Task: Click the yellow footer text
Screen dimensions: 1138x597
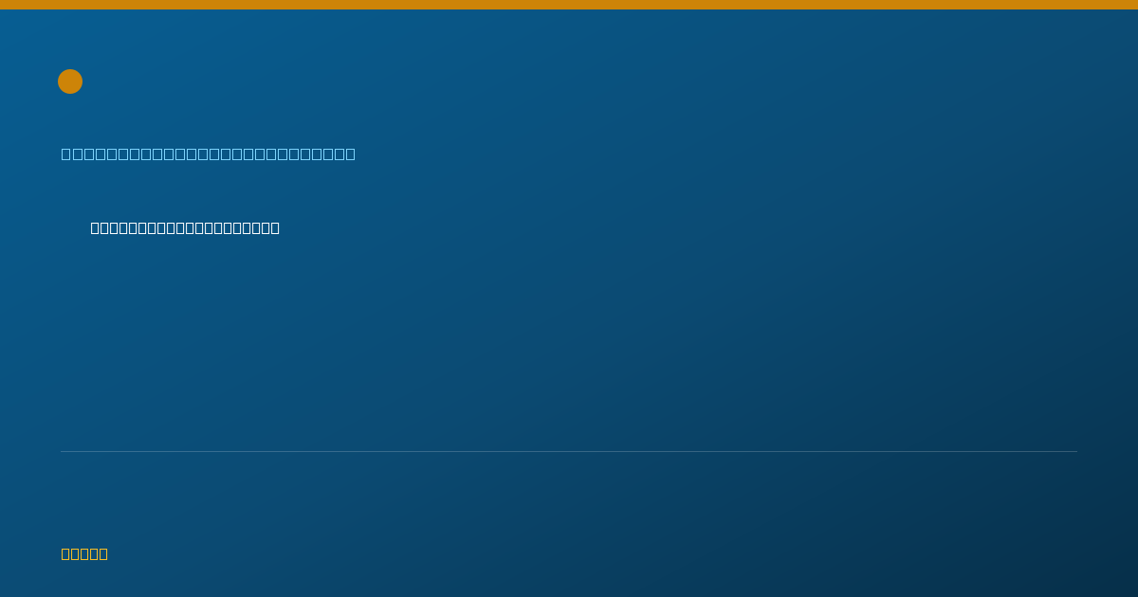Action: tap(84, 553)
